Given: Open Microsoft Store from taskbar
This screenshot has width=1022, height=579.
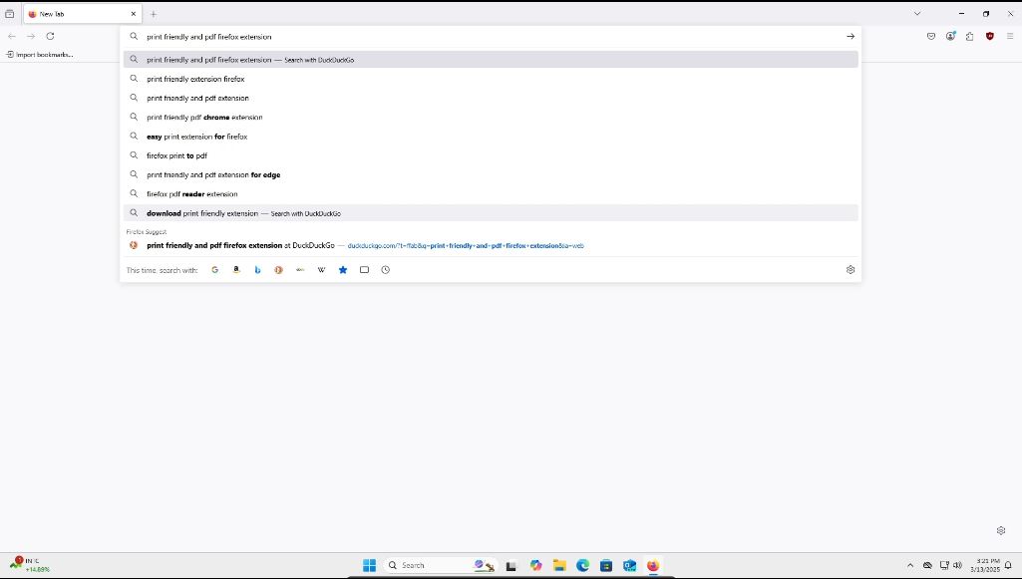Looking at the screenshot, I should (606, 565).
